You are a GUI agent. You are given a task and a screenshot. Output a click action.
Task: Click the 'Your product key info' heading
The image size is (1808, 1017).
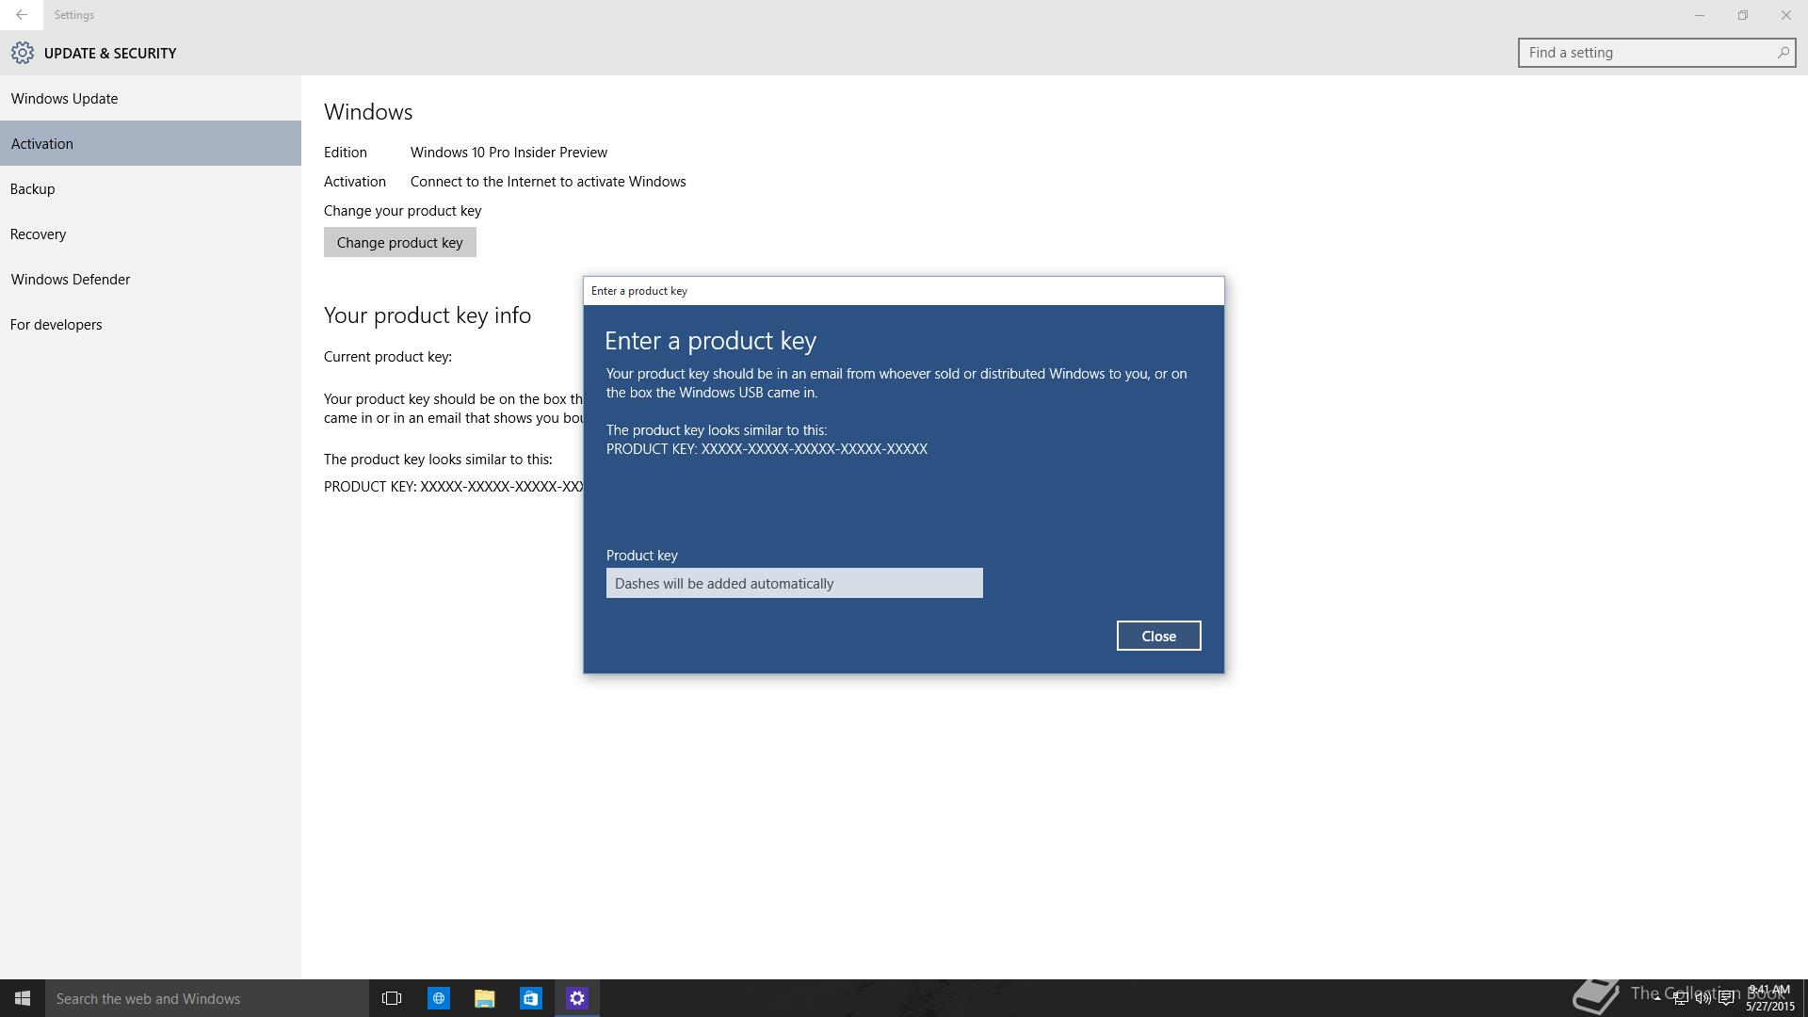click(x=428, y=315)
